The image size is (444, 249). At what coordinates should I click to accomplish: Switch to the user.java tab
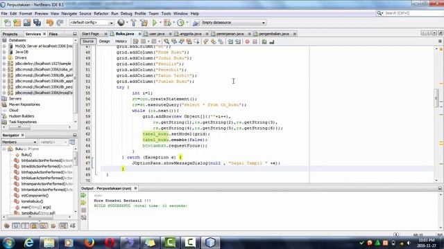(x=157, y=34)
